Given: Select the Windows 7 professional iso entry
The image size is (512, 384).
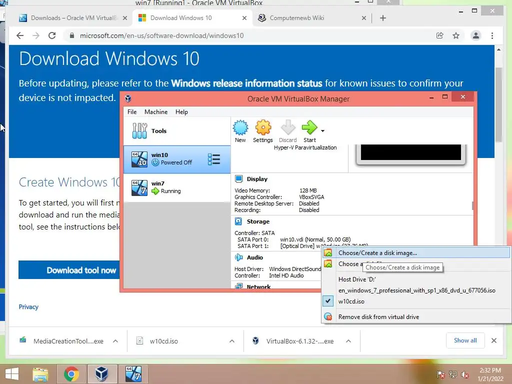Looking at the screenshot, I should coord(416,290).
